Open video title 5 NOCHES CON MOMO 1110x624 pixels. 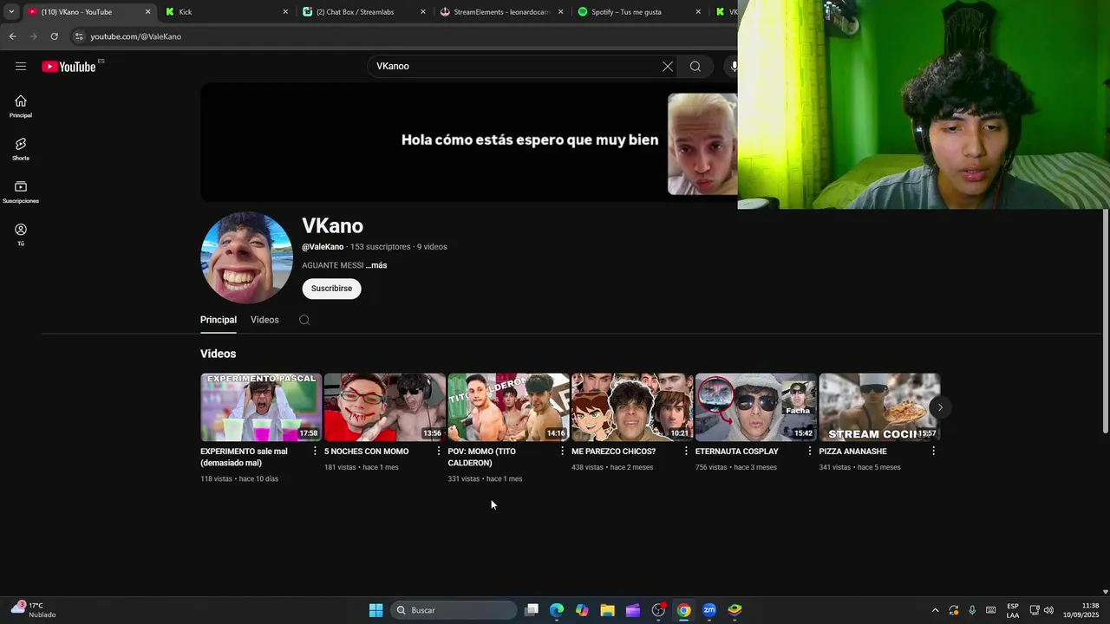[366, 452]
